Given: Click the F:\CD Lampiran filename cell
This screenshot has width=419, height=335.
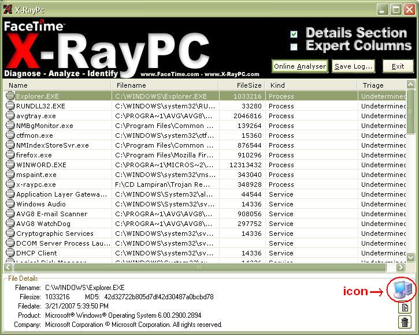Looking at the screenshot, I should pyautogui.click(x=162, y=185).
